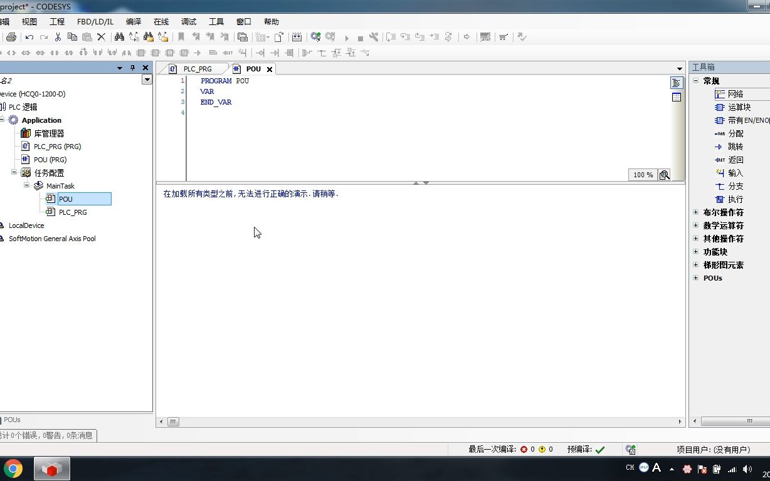Select the 网络 element in the toolbox
This screenshot has height=481, width=770.
pos(735,93)
